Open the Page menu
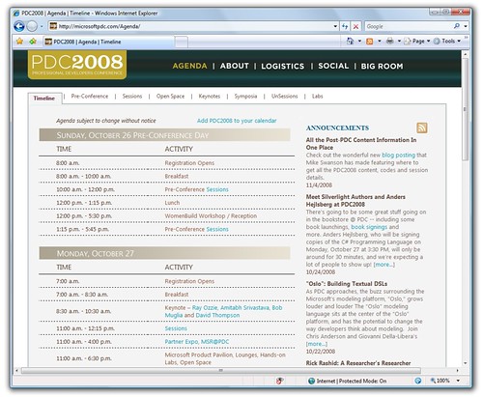Screen dimensions: 483x397 click(417, 42)
